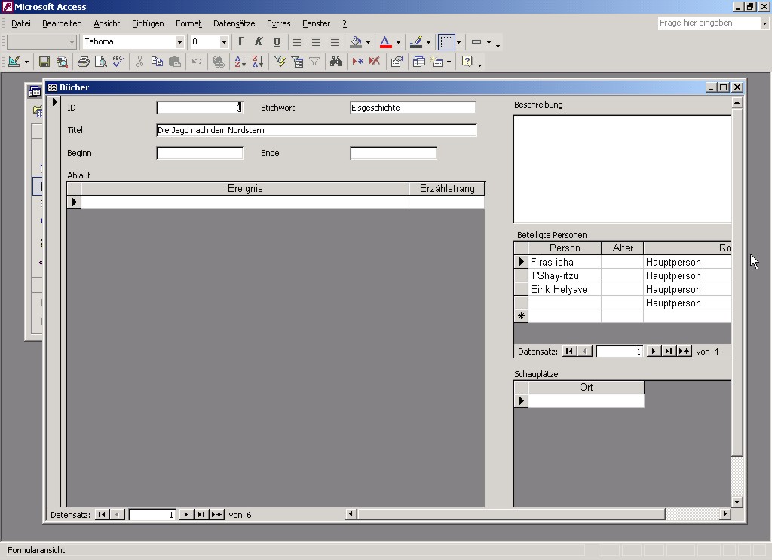Run the spelling check tool
Screen dimensions: 772x560
click(x=118, y=62)
